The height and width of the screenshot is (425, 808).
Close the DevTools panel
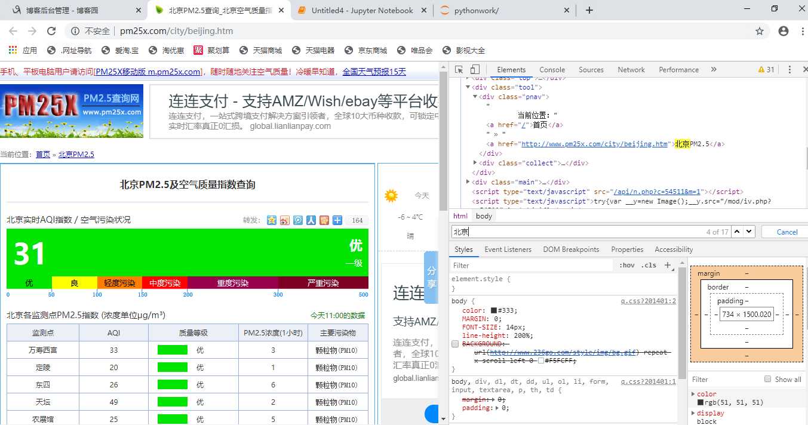(x=804, y=69)
